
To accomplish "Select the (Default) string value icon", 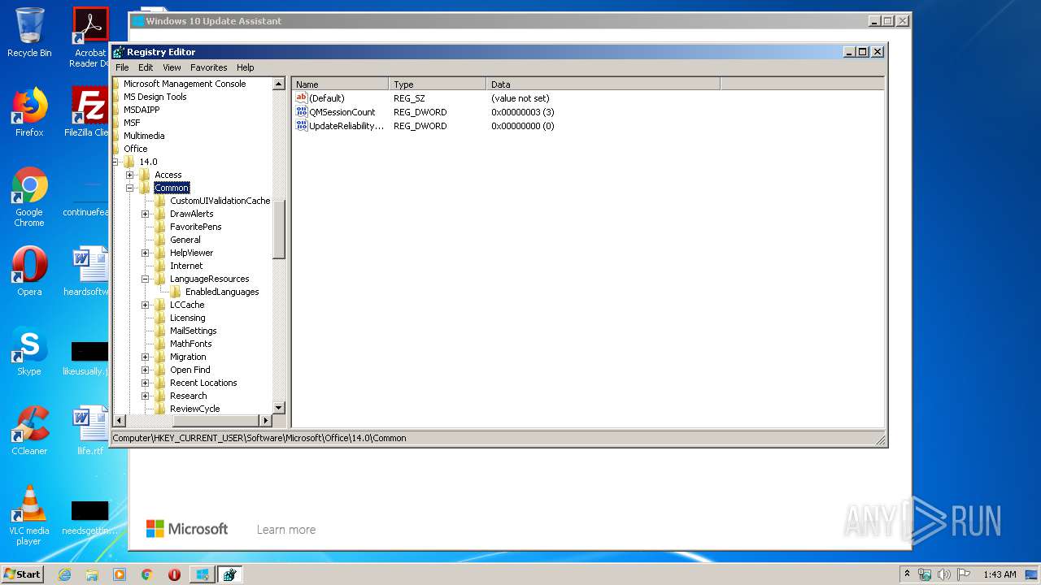I will (302, 98).
